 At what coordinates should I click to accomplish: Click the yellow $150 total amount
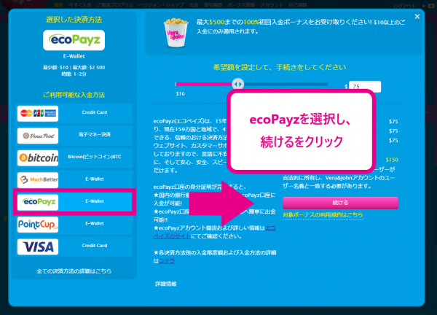(392, 160)
